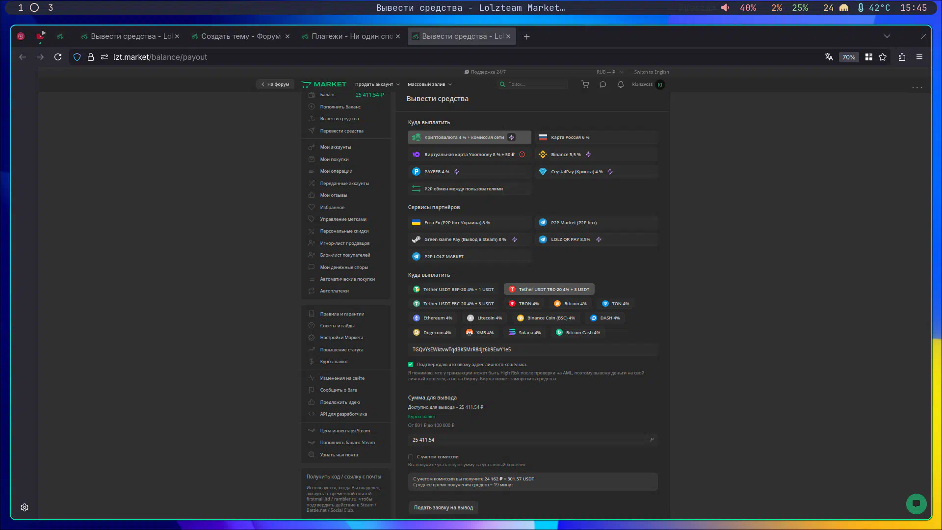
Task: Click the wallet address input field
Action: point(533,350)
